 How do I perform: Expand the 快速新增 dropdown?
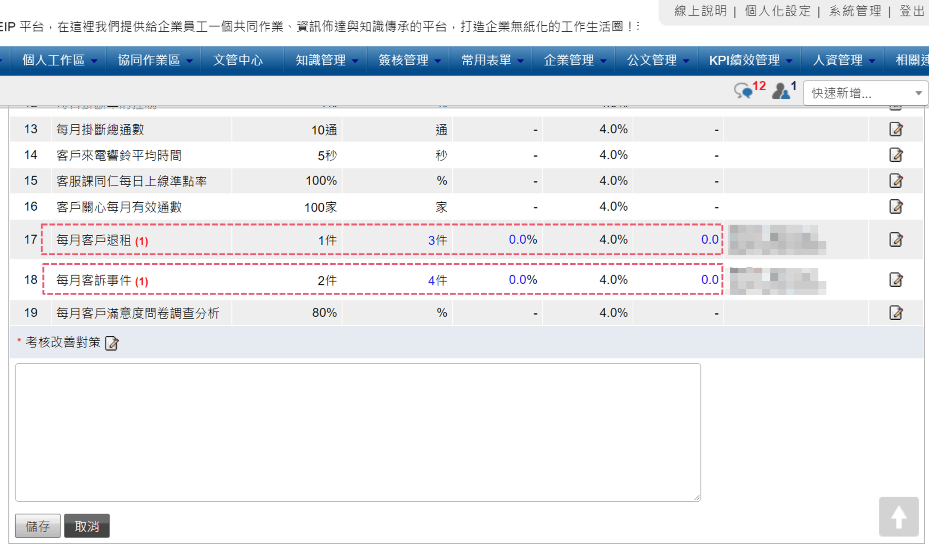pos(865,93)
